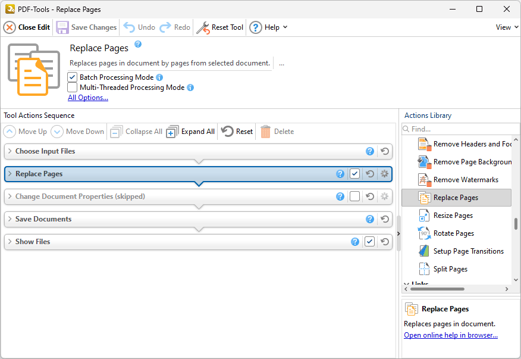Expand the Change Document Properties step
The width and height of the screenshot is (521, 359).
click(10, 196)
